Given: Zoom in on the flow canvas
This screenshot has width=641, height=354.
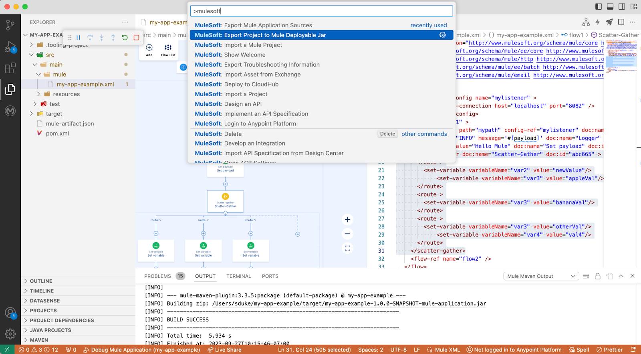Looking at the screenshot, I should (x=347, y=219).
